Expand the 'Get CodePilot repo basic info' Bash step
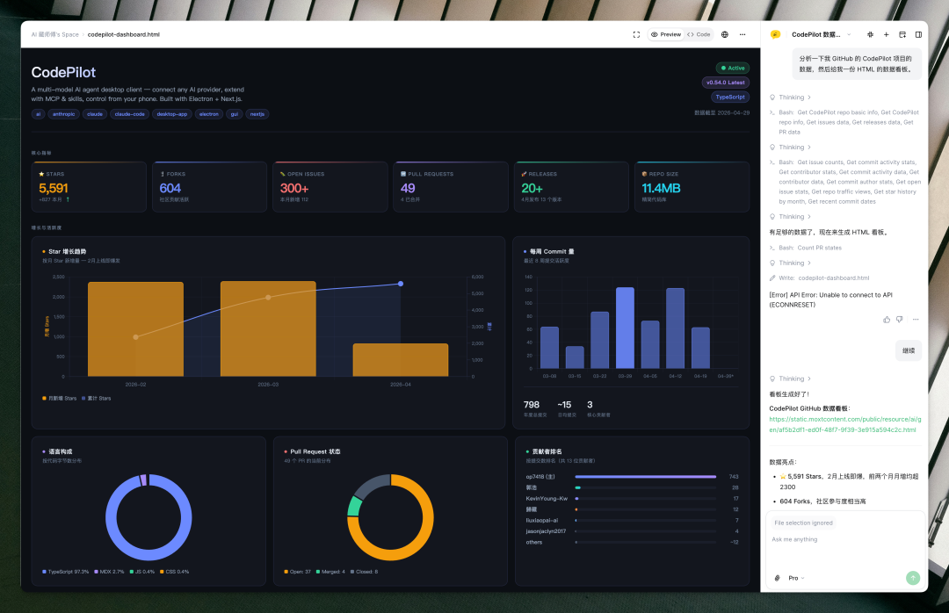 pos(844,122)
